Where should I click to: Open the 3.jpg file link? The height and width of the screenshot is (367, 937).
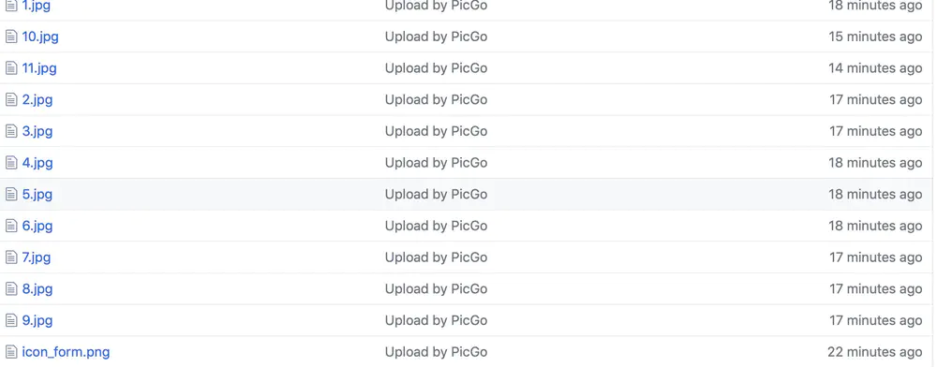coord(37,131)
